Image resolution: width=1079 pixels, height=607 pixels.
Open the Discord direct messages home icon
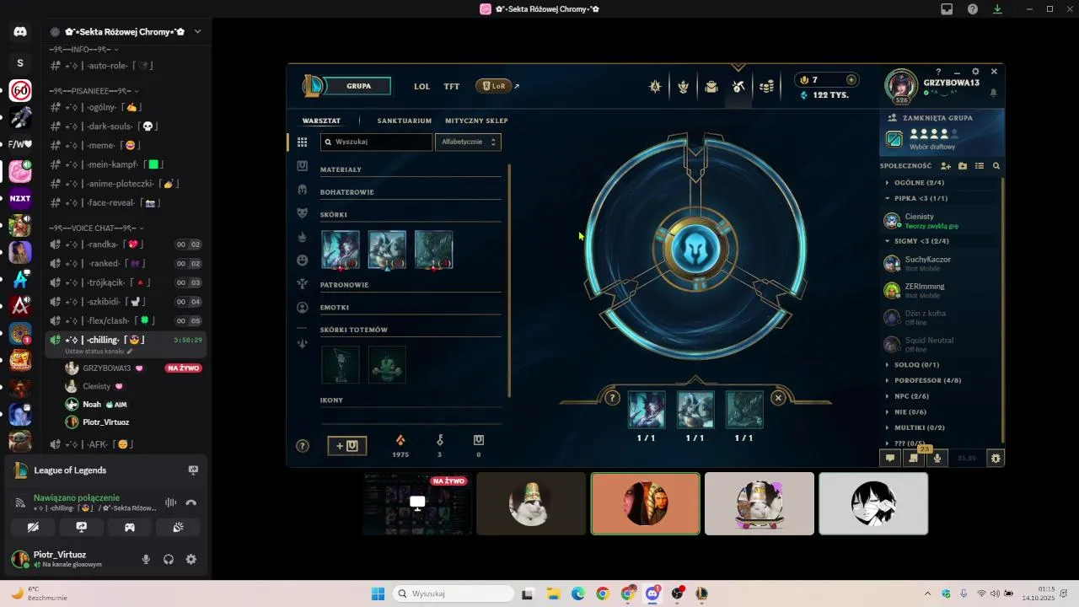[20, 32]
